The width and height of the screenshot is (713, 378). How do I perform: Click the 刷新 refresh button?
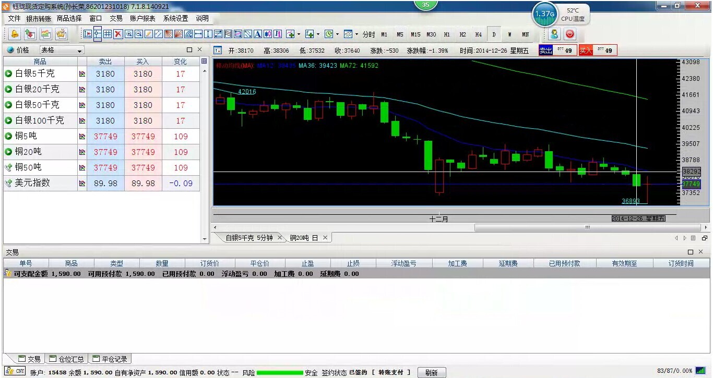(432, 372)
